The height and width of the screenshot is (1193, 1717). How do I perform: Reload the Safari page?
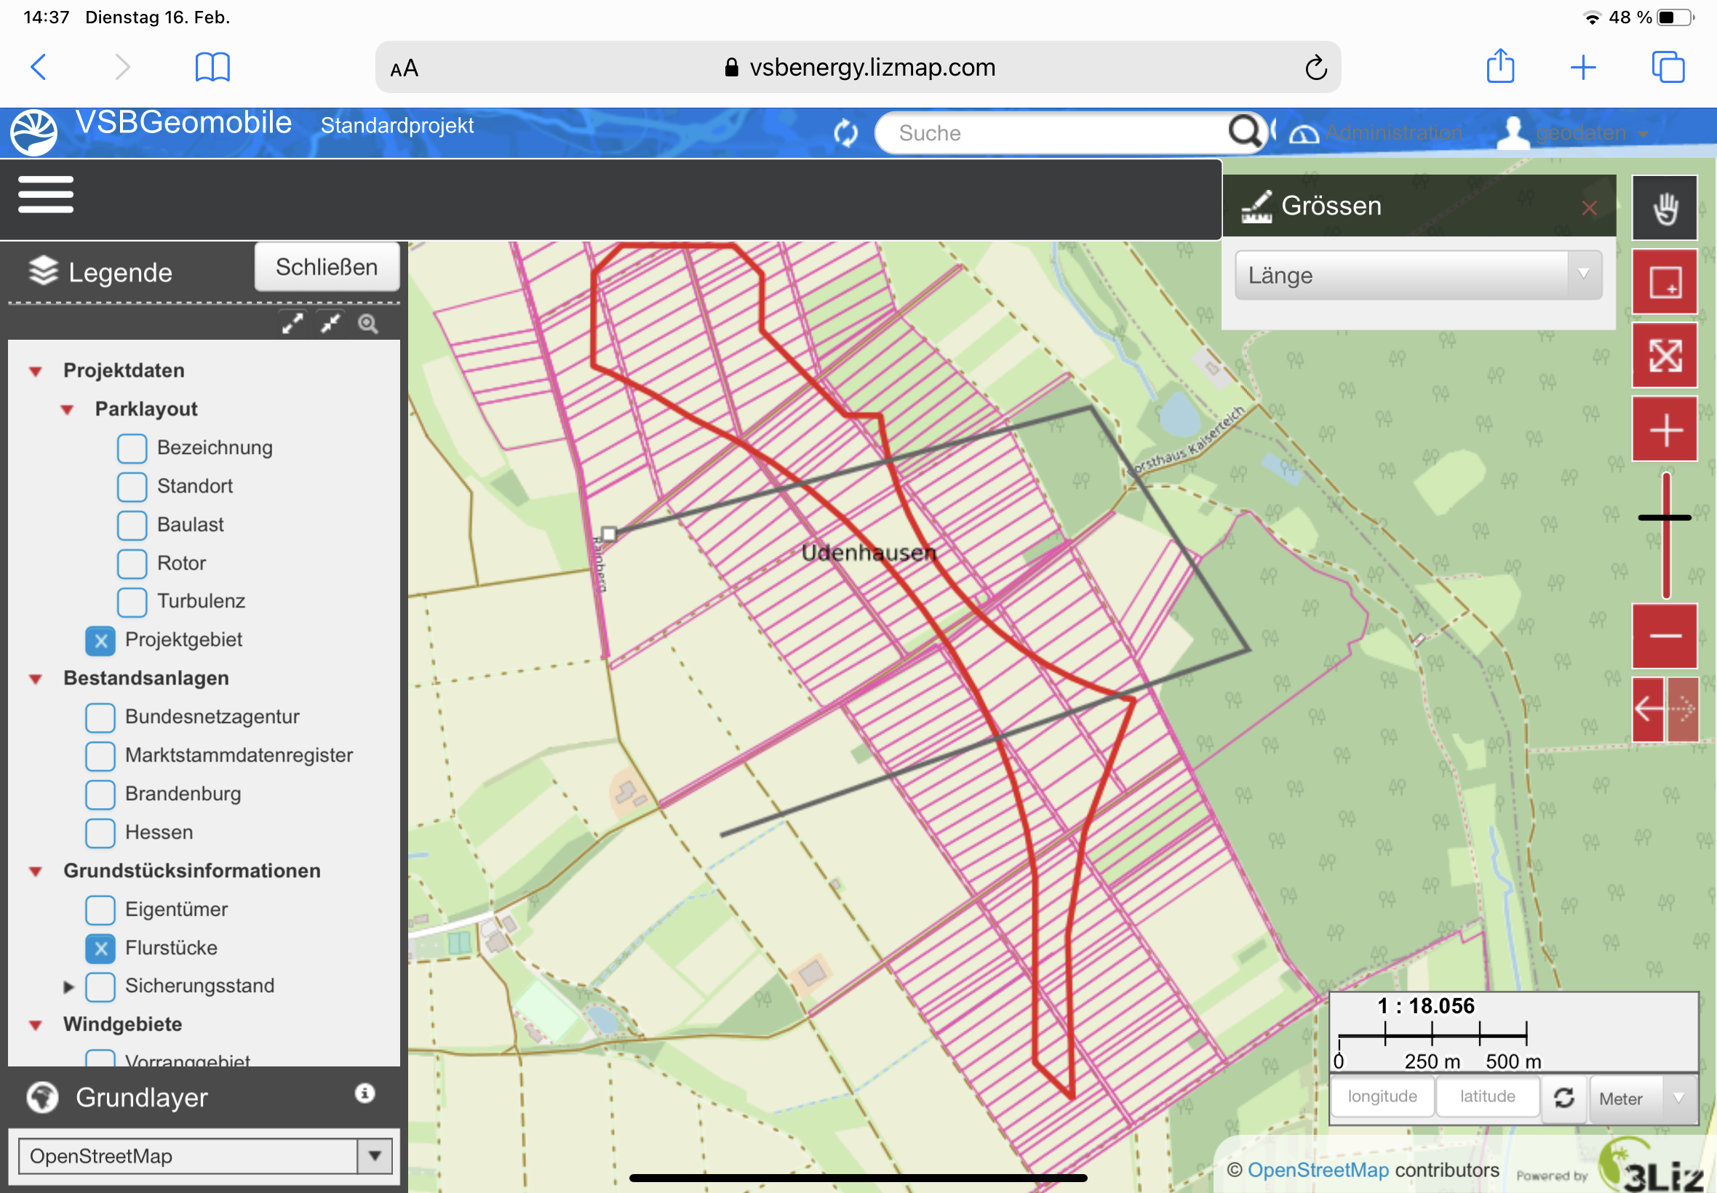(1315, 68)
